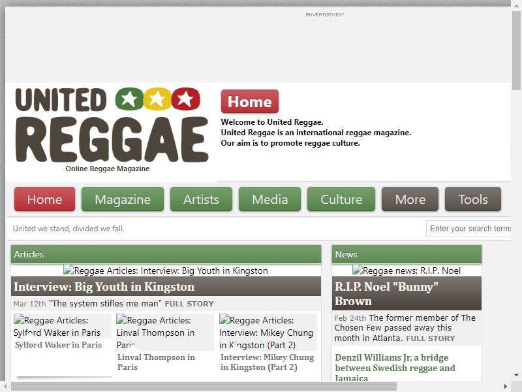Open the Tools menu
The width and height of the screenshot is (522, 392).
point(473,199)
